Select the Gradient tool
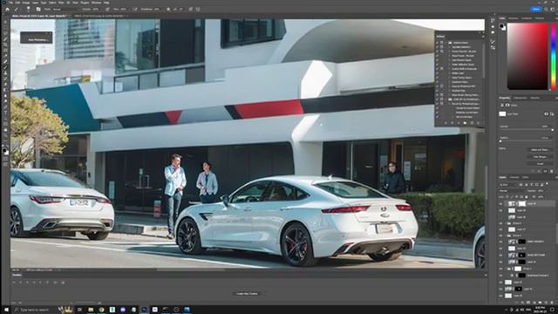 click(x=5, y=90)
